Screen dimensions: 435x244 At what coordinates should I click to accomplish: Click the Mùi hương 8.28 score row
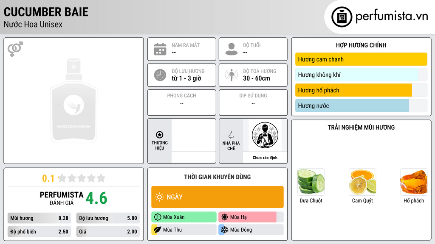39,218
